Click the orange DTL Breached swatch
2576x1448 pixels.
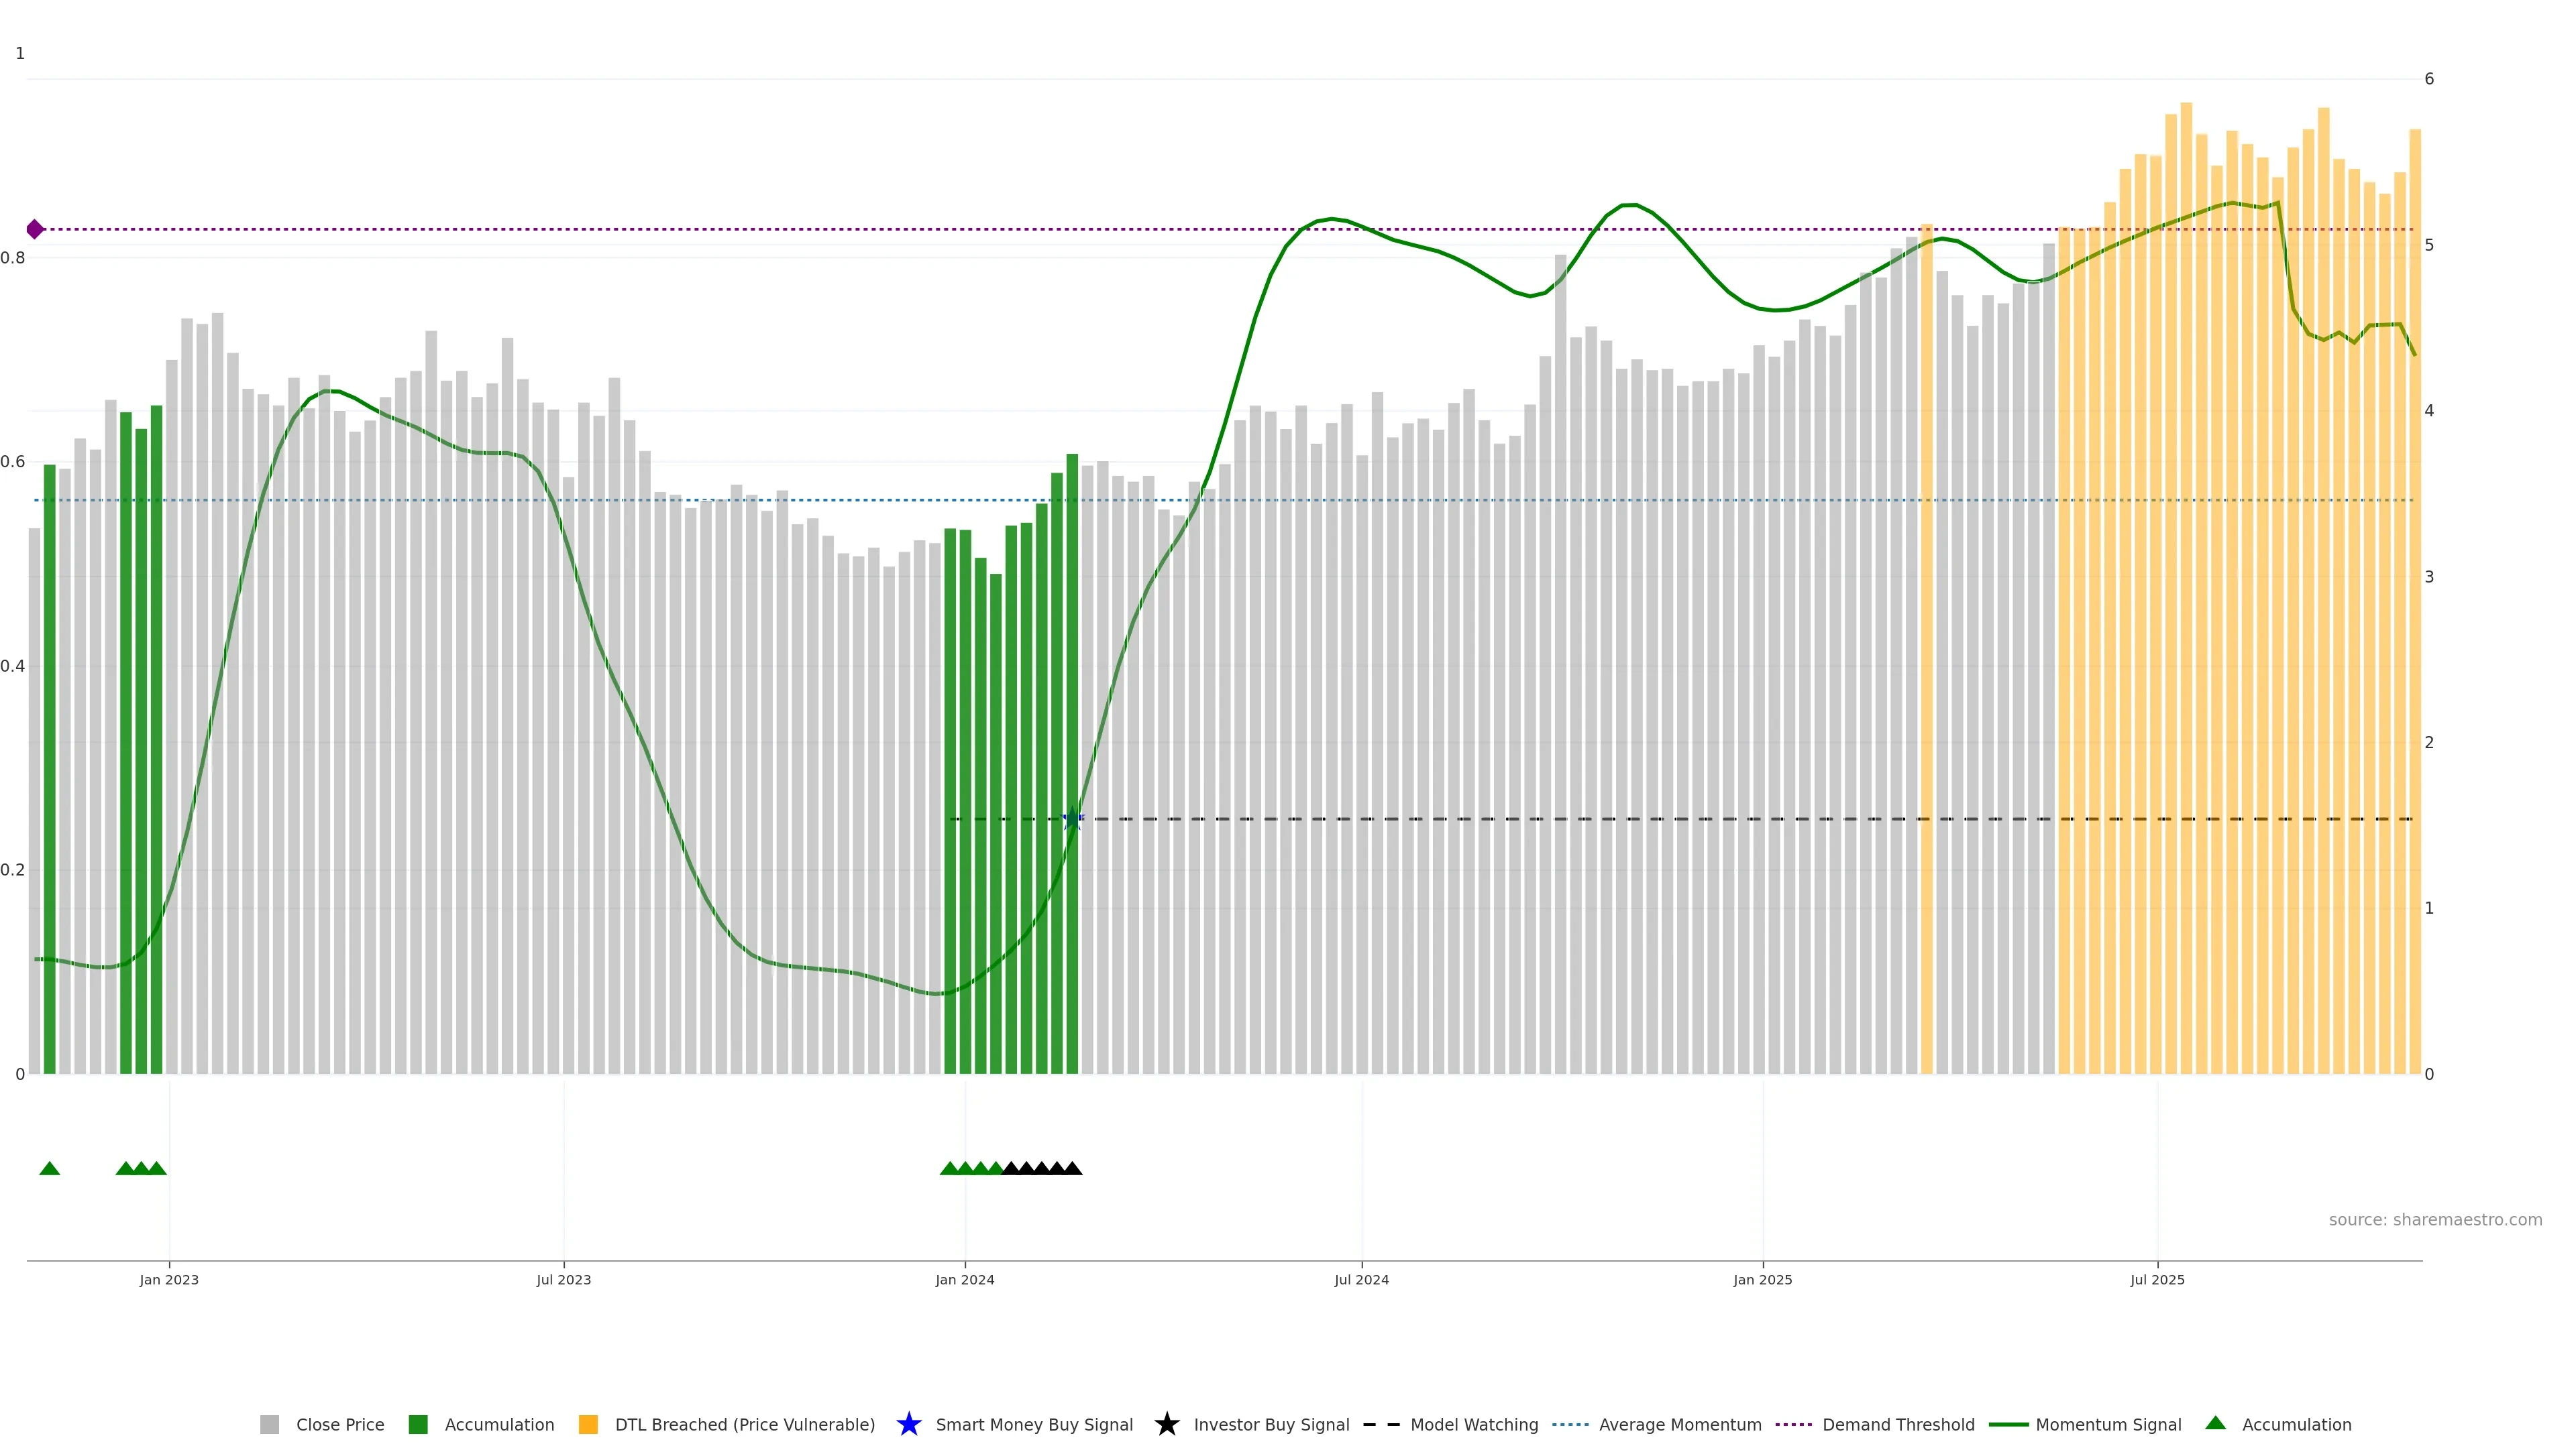click(588, 1424)
